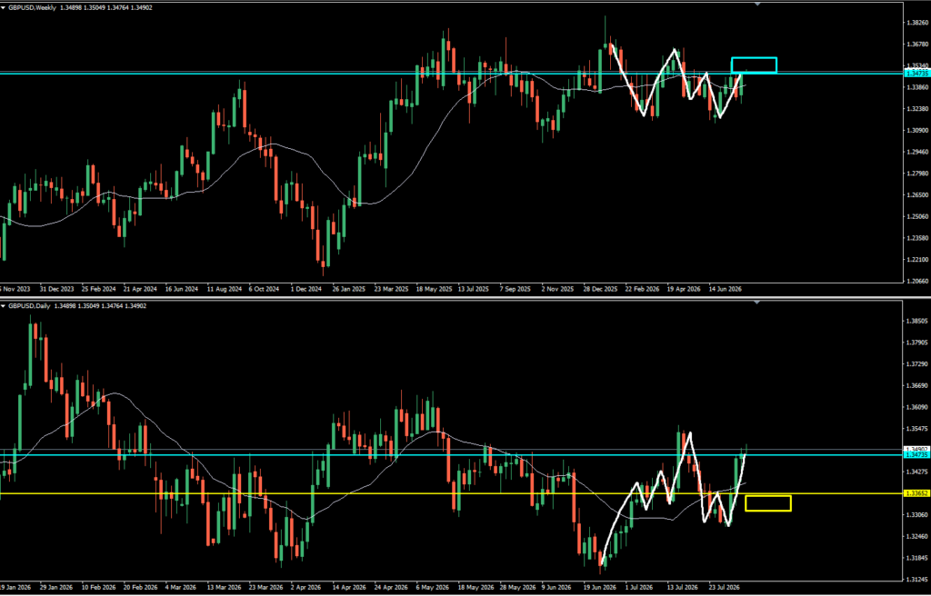Click the 1.31845 level on daily price scale

point(918,558)
